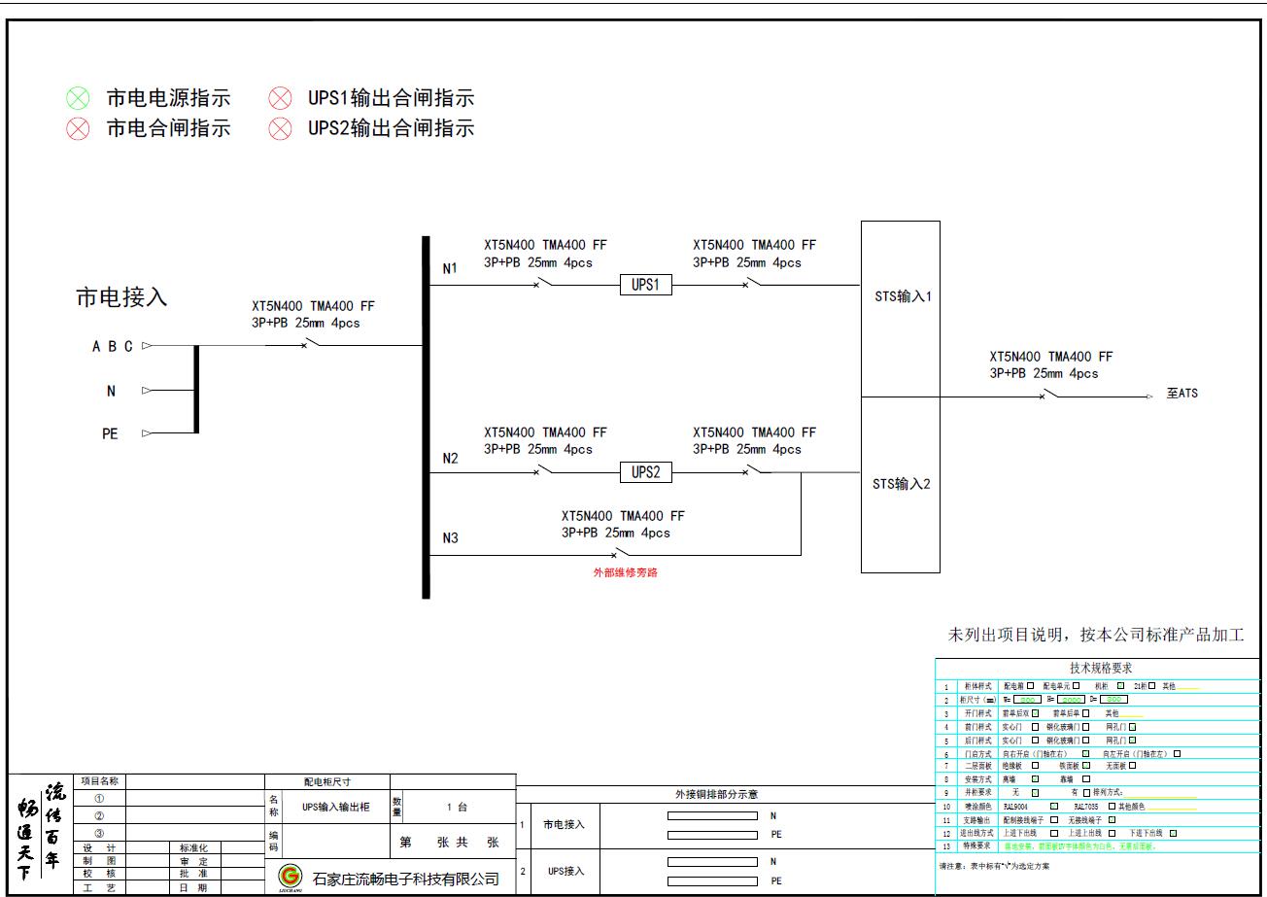Select the breaker symbol after UPS2

click(x=752, y=471)
